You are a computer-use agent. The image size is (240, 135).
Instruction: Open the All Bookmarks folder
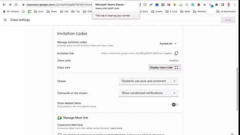pyautogui.click(x=226, y=12)
